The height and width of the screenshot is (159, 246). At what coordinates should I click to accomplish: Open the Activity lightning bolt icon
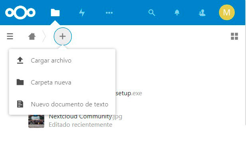82,12
